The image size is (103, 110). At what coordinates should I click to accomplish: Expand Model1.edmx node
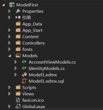[16, 75]
